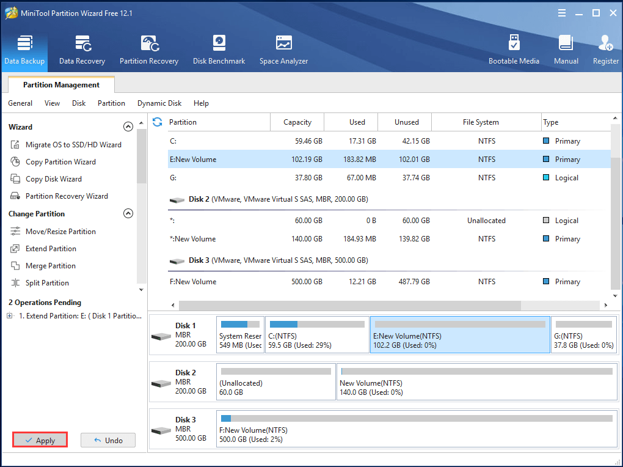Screen dimensions: 623x467
Task: Open Partition Recovery tool
Action: (149, 50)
